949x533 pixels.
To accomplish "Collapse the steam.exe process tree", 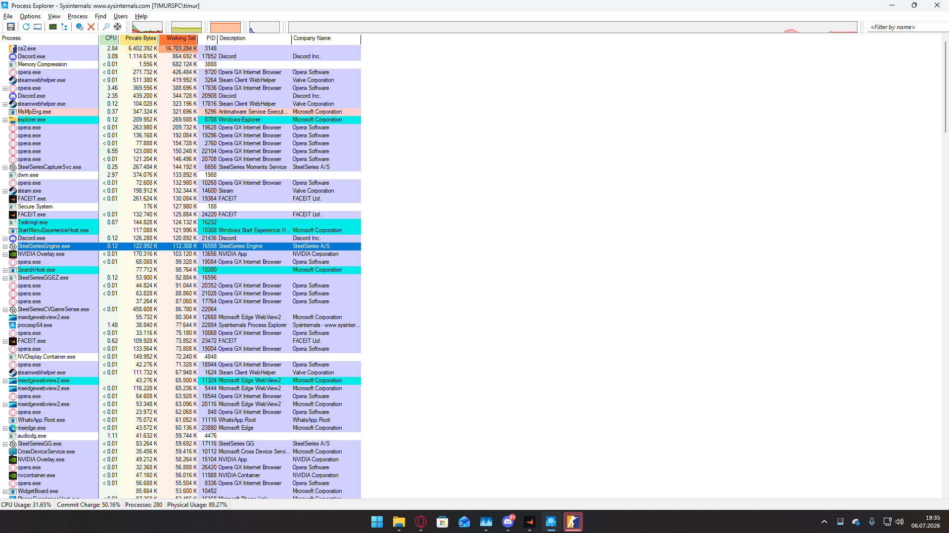I will pyautogui.click(x=5, y=191).
